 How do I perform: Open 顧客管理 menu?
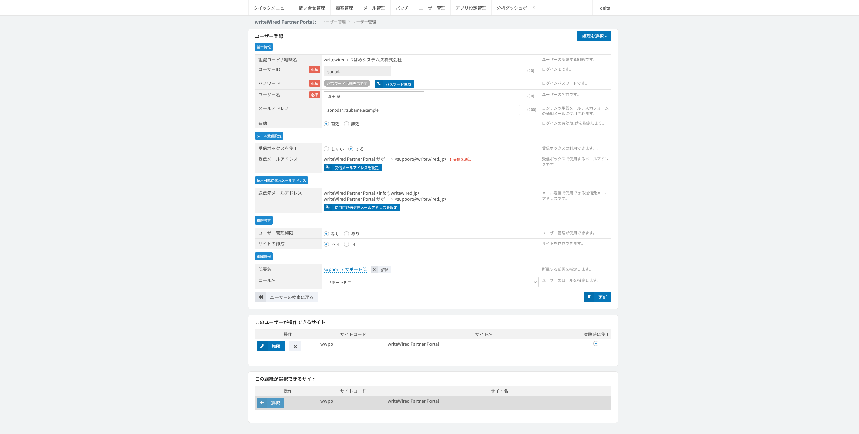click(344, 8)
